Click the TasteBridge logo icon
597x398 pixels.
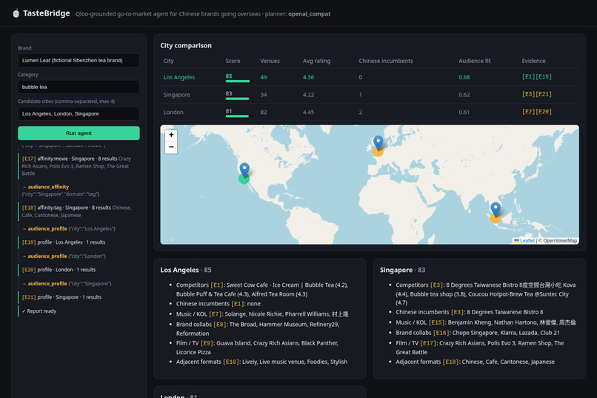[16, 13]
